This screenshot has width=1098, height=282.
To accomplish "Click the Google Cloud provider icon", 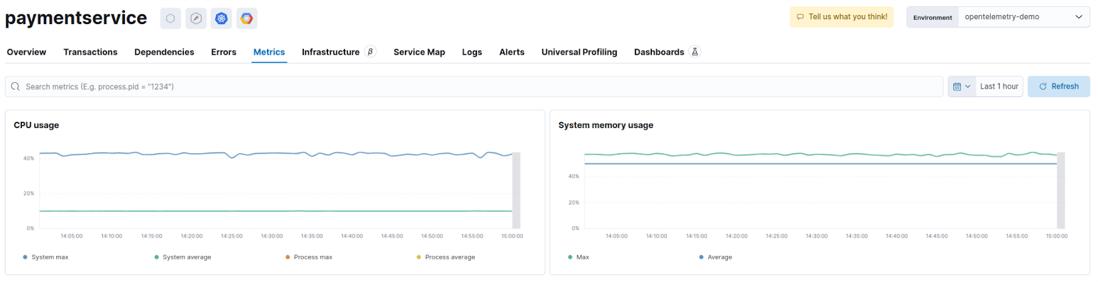I will (x=246, y=18).
